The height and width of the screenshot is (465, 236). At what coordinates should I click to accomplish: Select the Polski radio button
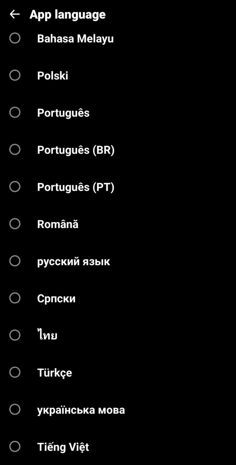[x=14, y=75]
